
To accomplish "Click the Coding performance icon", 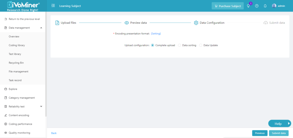I will pos(6,124).
